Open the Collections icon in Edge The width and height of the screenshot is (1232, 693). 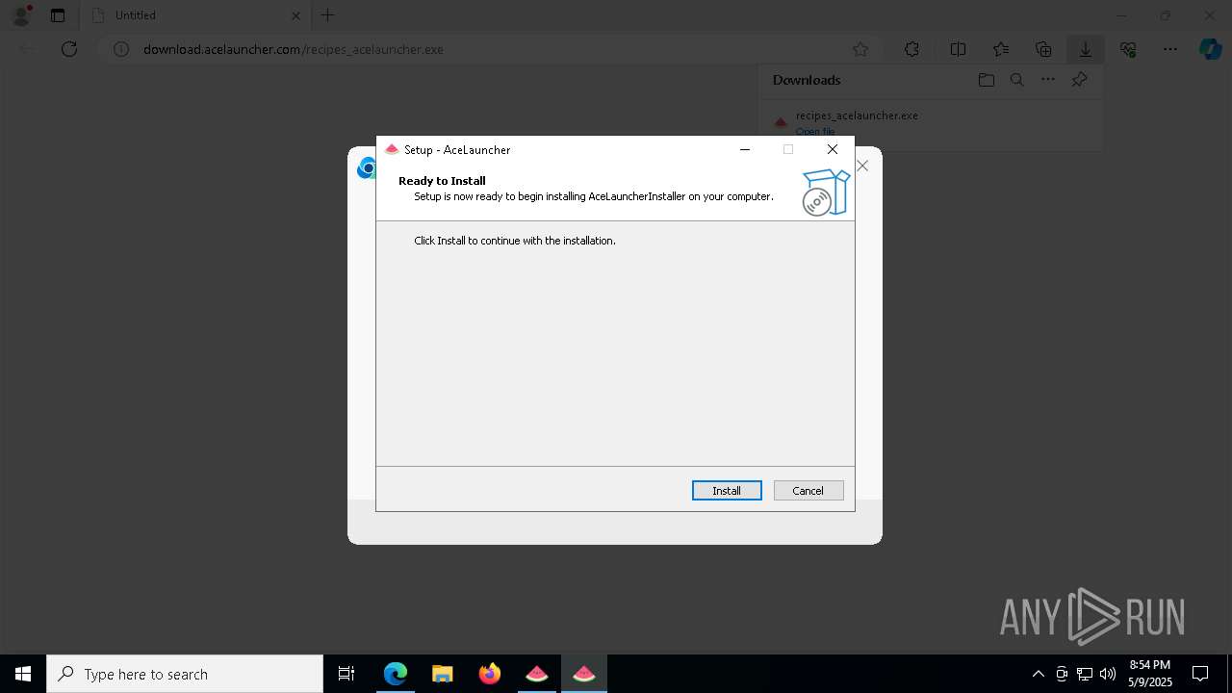1043,49
